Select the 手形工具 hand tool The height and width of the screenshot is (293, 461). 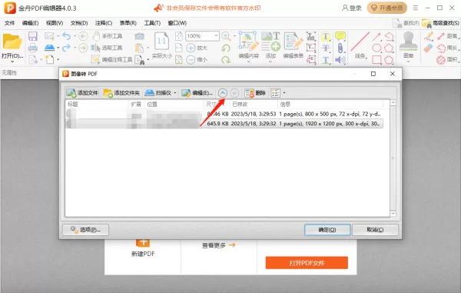coord(108,36)
